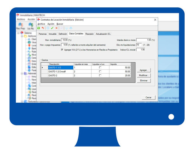Screen dimensions: 194x154
Task: Click the 'Indice ICL inicial' field
Action: click(x=141, y=49)
